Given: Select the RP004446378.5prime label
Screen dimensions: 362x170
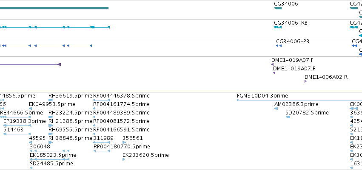Looking at the screenshot, I should 121,95.
